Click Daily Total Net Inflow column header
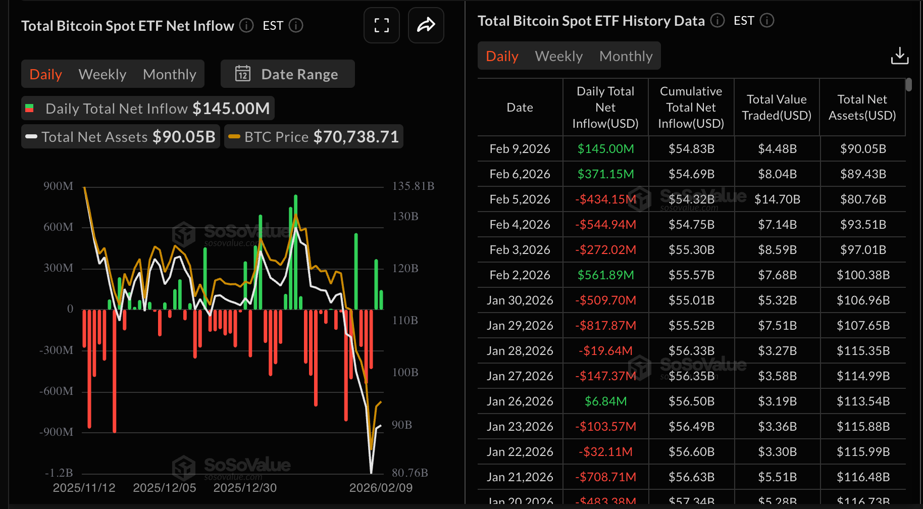Viewport: 923px width, 509px height. [x=605, y=107]
